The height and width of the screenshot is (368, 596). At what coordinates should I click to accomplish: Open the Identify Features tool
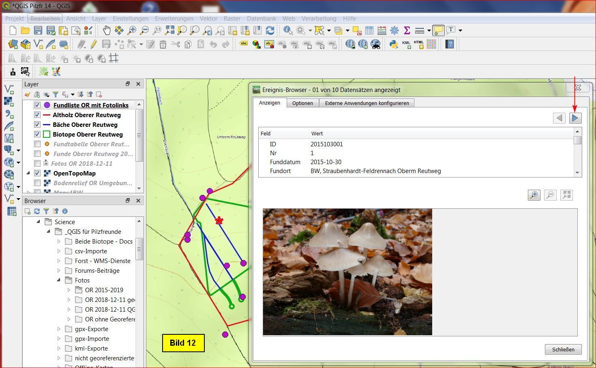click(x=288, y=30)
